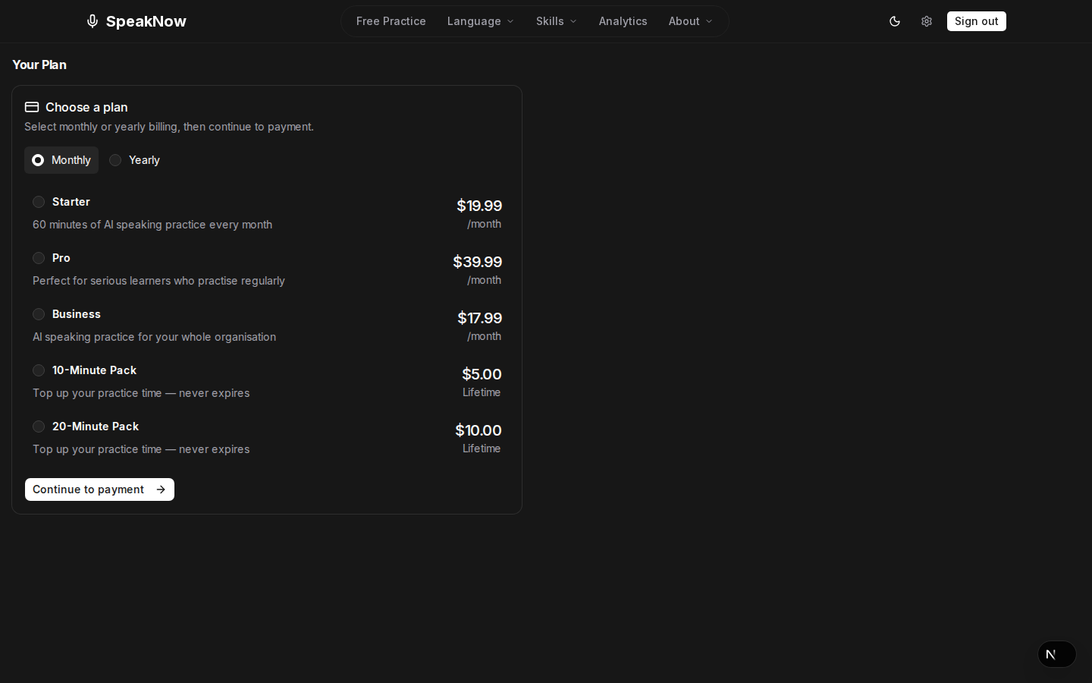Select the Starter plan radio button
The width and height of the screenshot is (1092, 683).
(39, 202)
